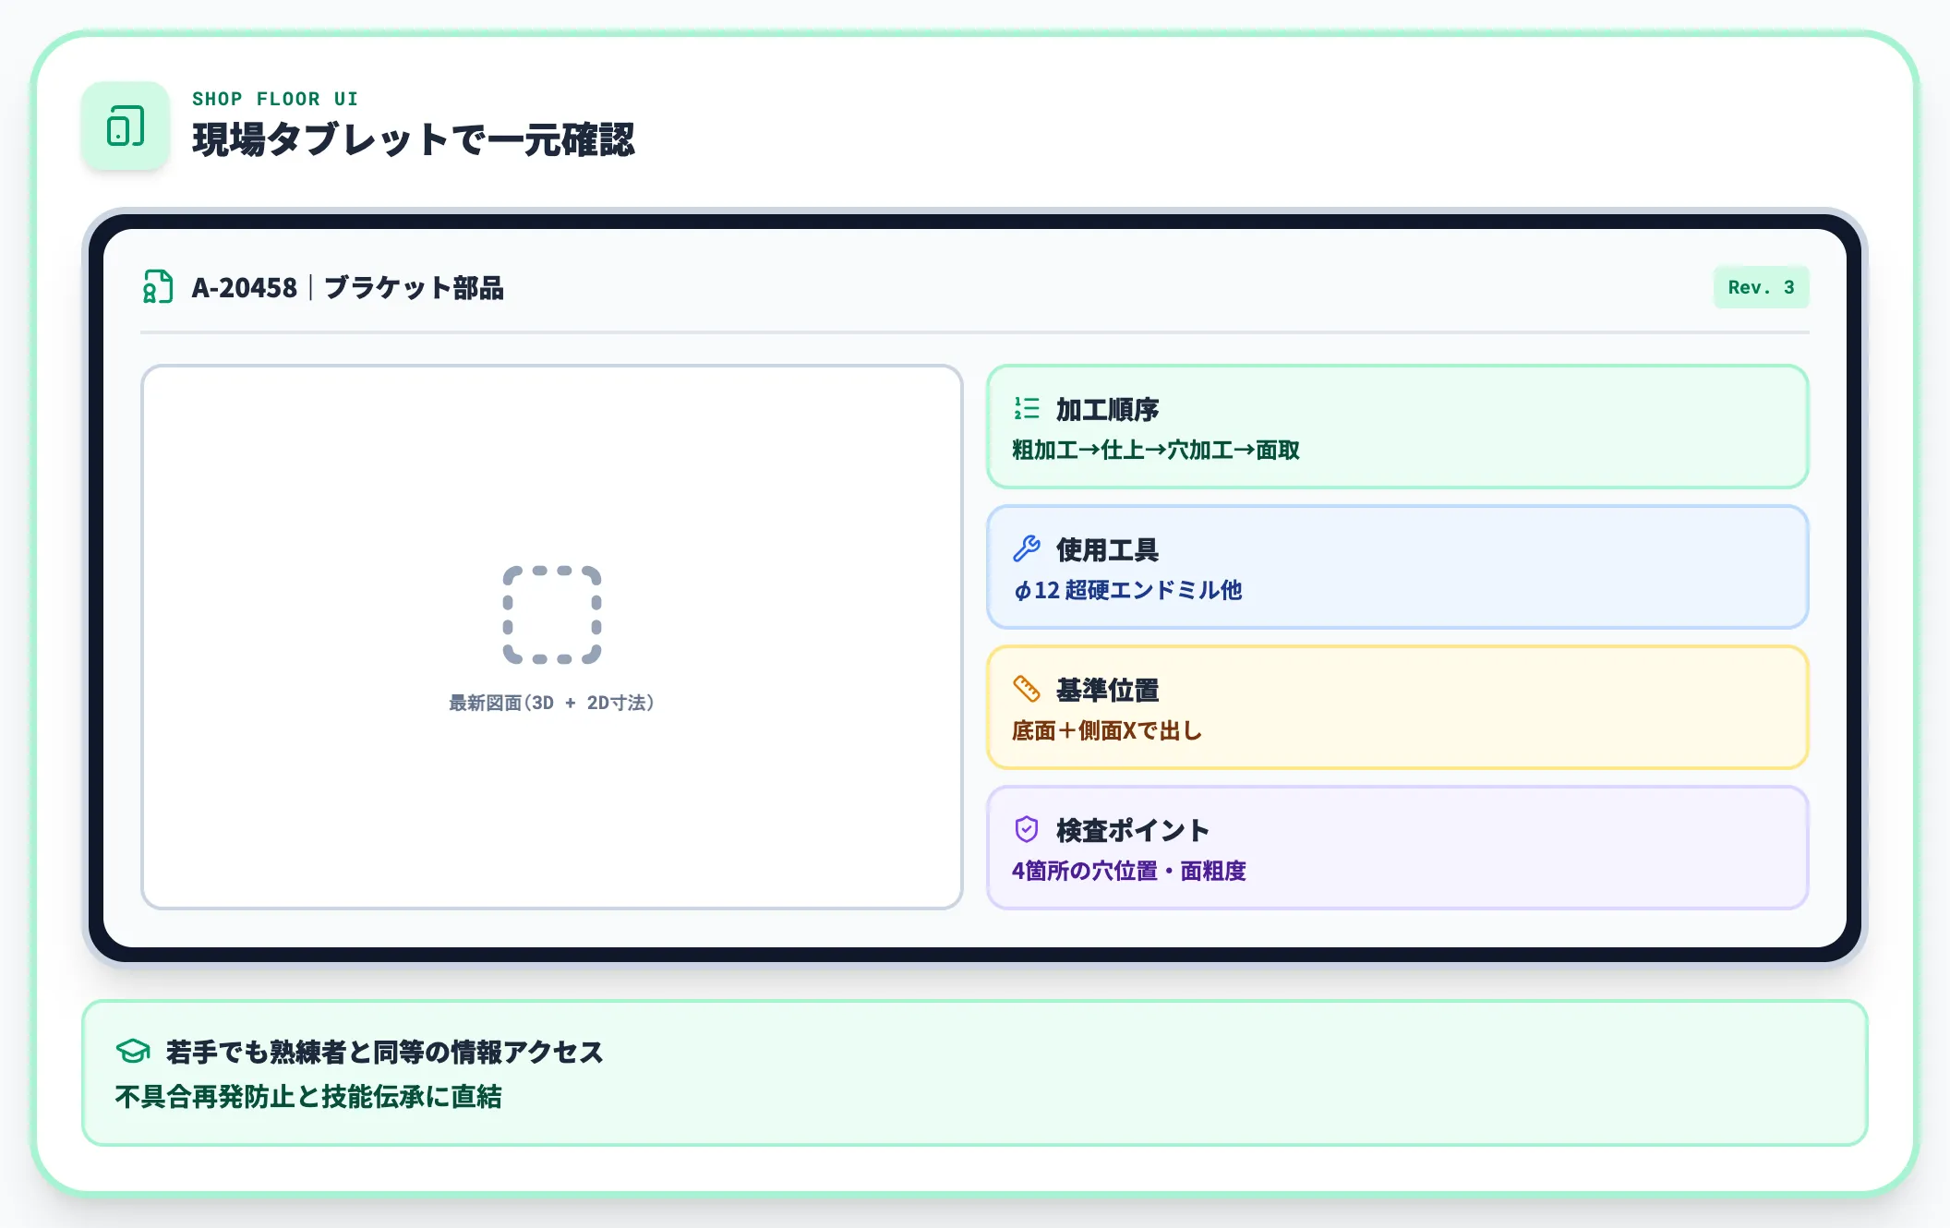Click the A-20458 | ブラケット部品 title
This screenshot has height=1228, width=1950.
(x=348, y=287)
